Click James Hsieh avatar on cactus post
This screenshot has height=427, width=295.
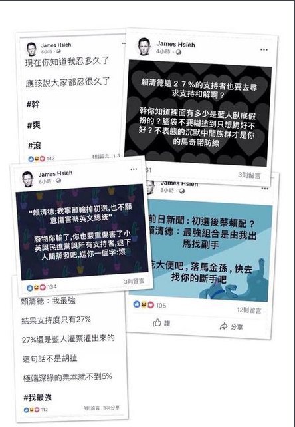(x=27, y=179)
